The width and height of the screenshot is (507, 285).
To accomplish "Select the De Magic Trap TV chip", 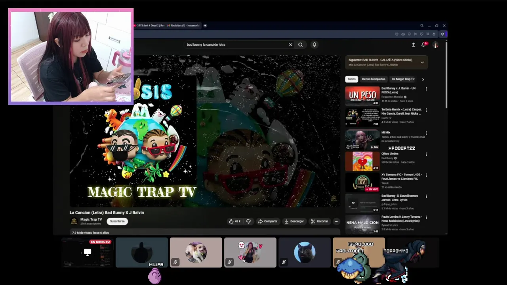I will (x=403, y=79).
